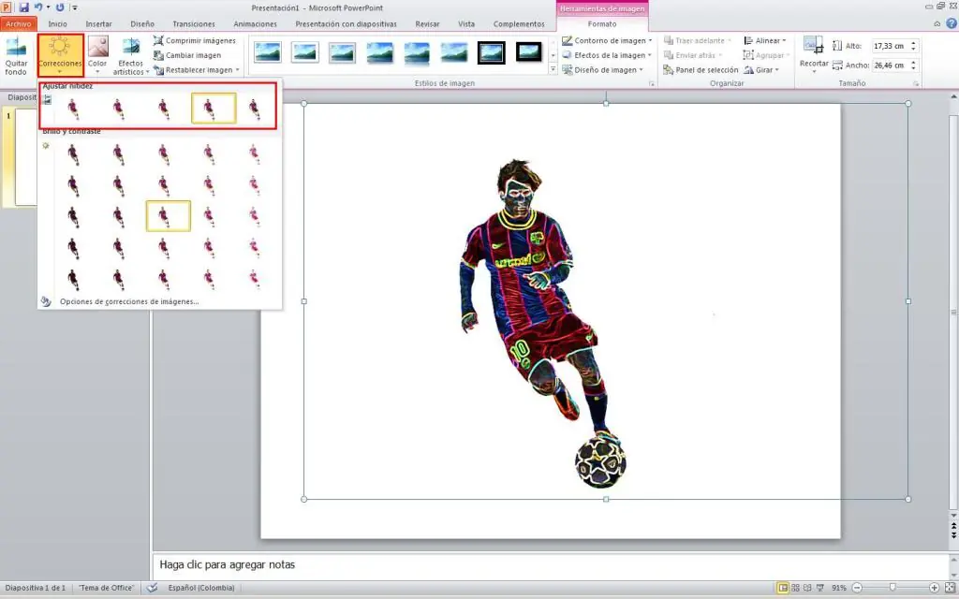The height and width of the screenshot is (599, 959).
Task: Select the highlighted fourth sharpness preset
Action: (x=214, y=109)
